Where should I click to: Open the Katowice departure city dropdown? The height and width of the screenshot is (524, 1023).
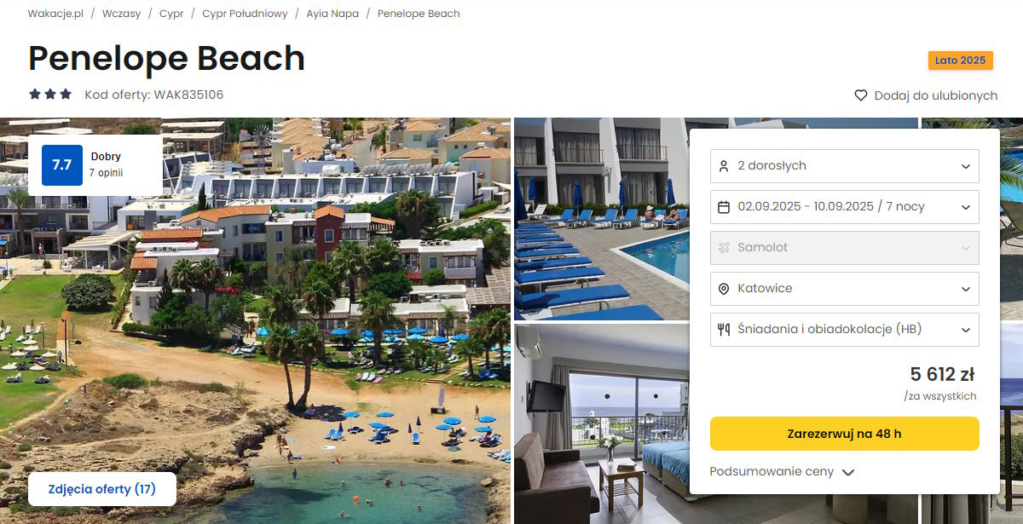845,289
